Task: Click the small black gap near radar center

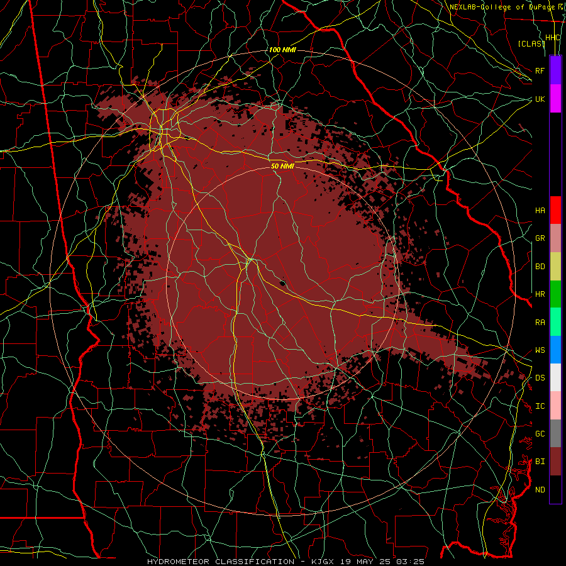Action: (x=282, y=282)
